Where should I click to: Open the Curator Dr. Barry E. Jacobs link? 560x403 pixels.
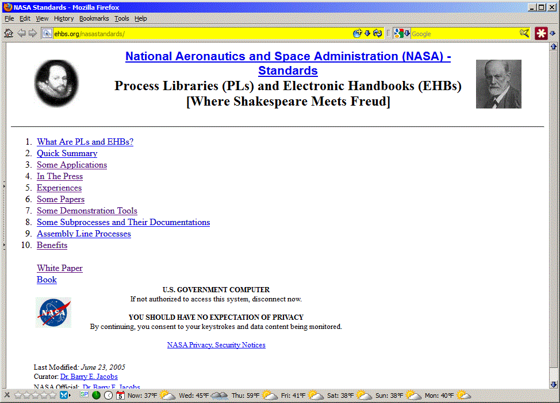point(89,377)
